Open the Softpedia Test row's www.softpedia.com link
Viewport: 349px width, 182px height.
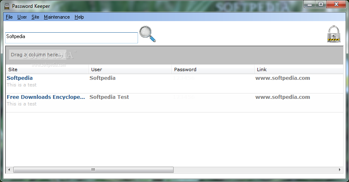click(283, 97)
